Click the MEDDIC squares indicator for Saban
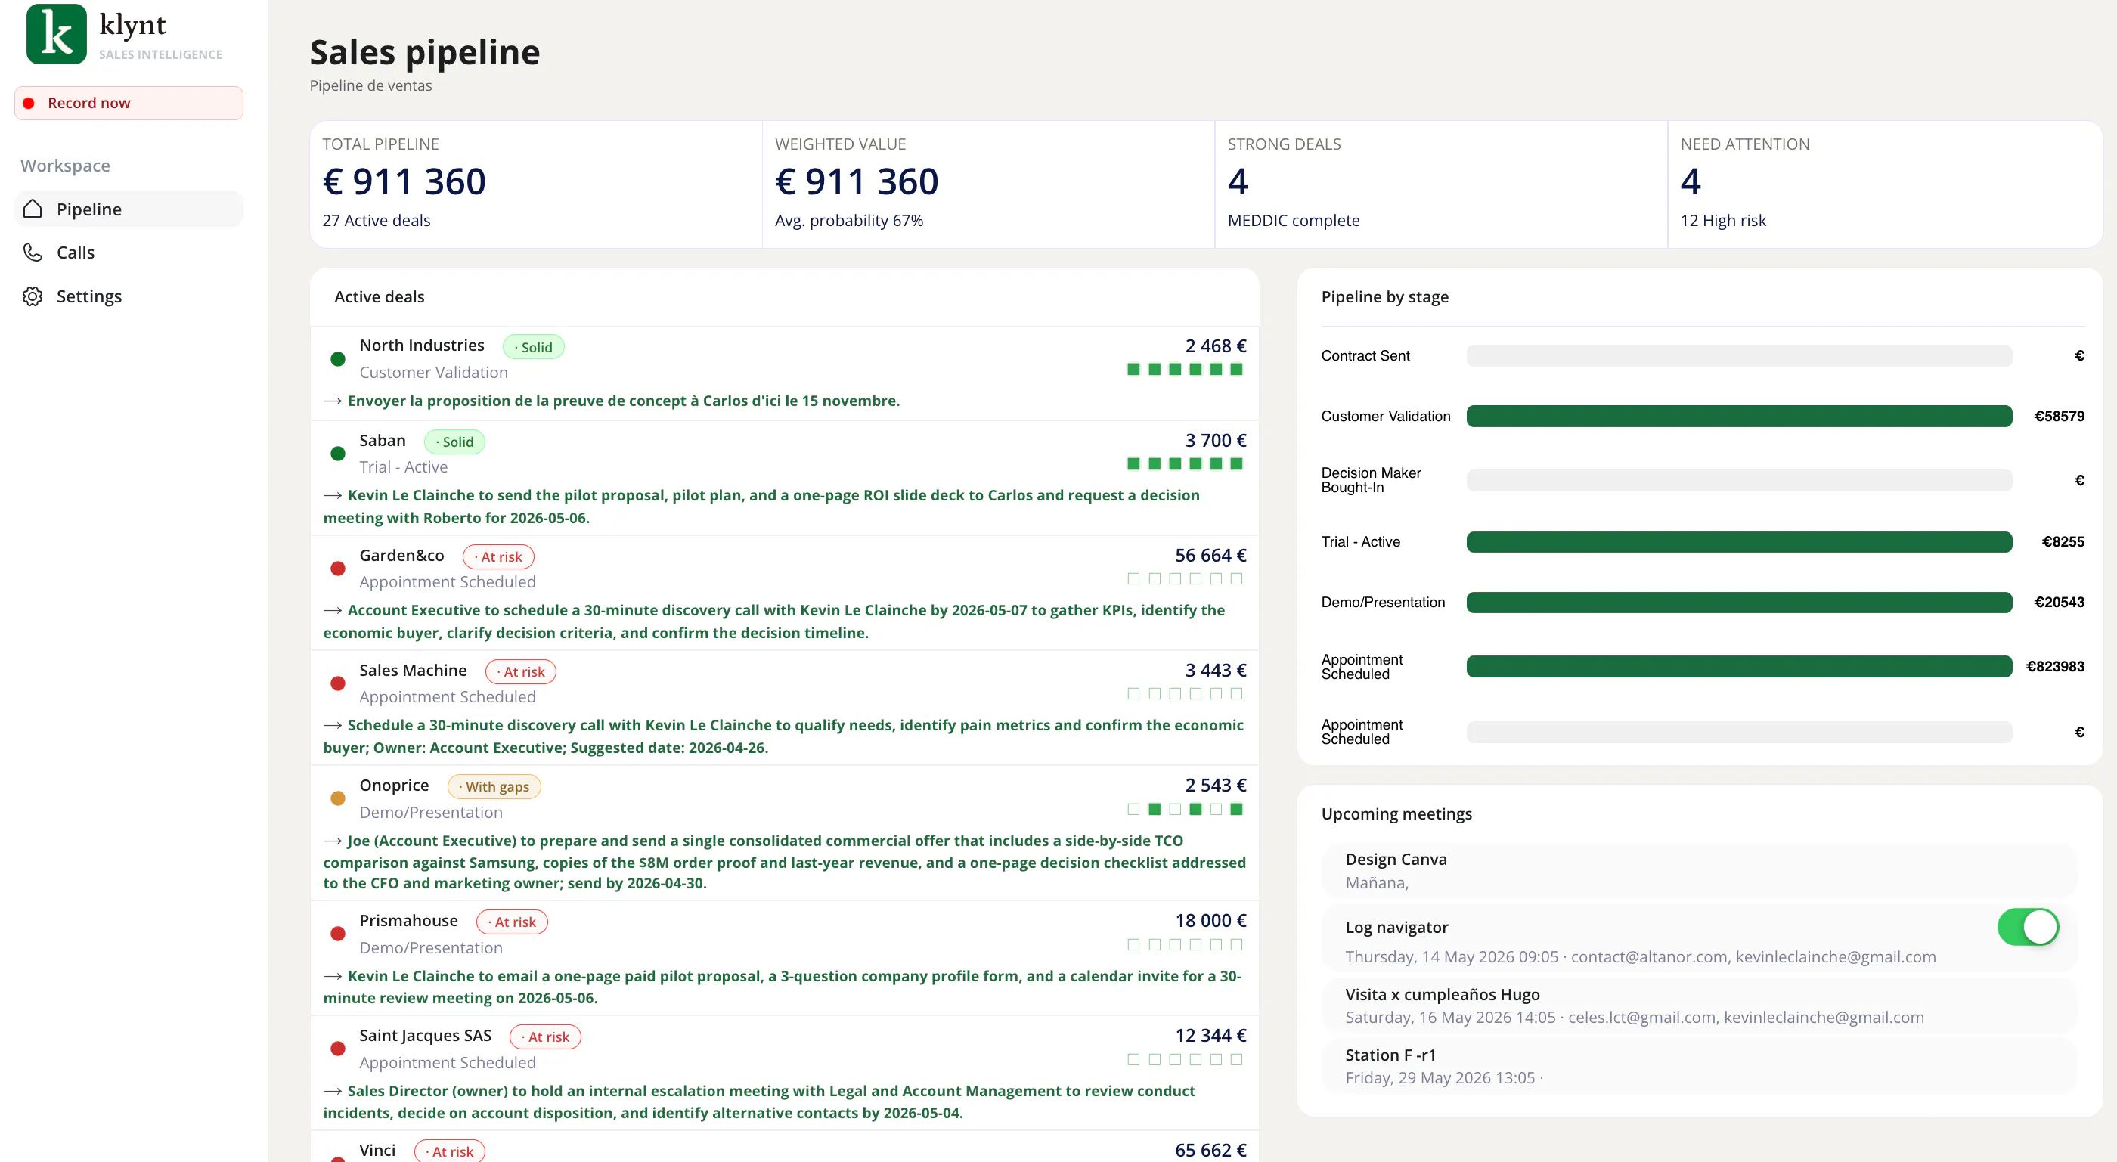This screenshot has width=2117, height=1162. 1185,464
